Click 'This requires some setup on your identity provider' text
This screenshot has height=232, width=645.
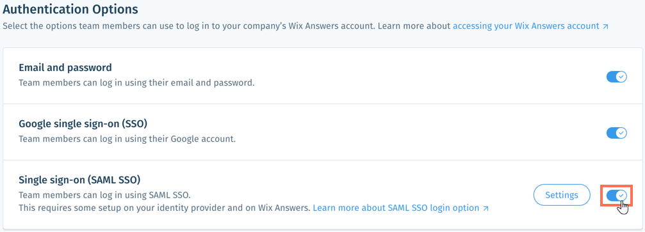(x=164, y=208)
